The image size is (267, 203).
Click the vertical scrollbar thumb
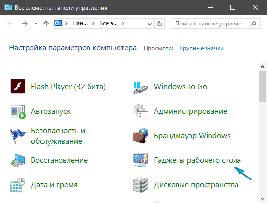click(262, 86)
